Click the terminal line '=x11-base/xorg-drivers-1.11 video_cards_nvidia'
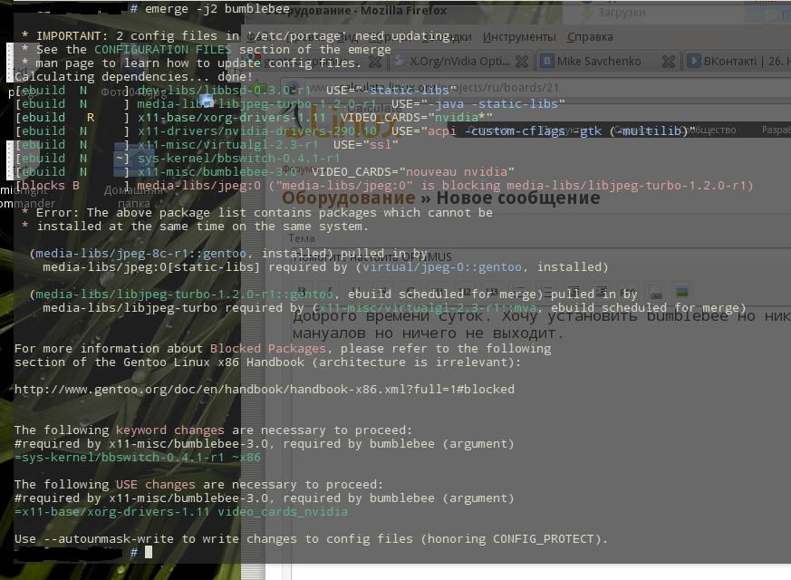 (x=180, y=512)
